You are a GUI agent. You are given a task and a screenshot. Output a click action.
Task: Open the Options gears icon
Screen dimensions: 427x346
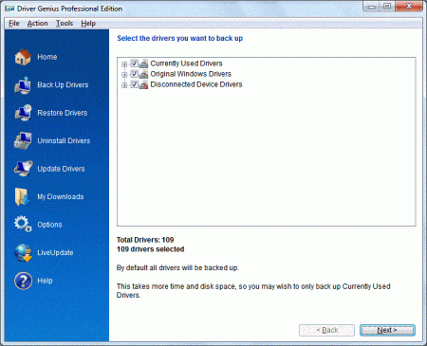click(23, 225)
